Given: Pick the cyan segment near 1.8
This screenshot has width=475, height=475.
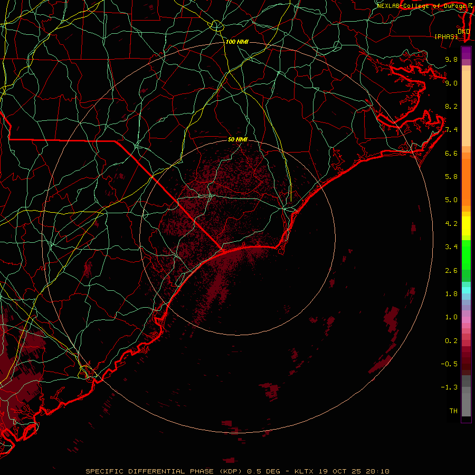Looking at the screenshot, I should [466, 290].
